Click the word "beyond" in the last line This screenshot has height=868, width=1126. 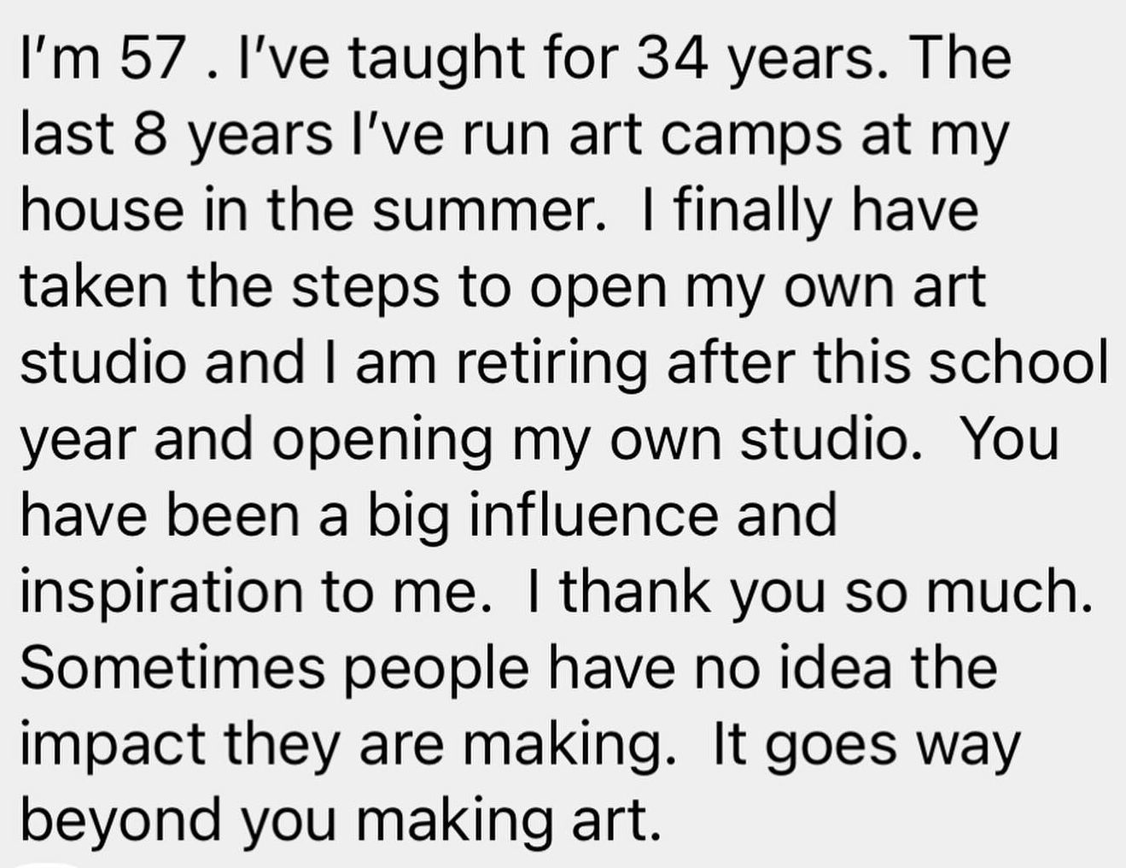(121, 820)
